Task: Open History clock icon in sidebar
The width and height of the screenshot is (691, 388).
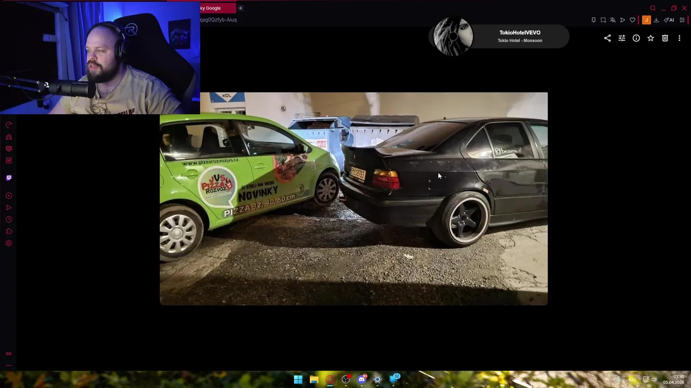Action: point(9,219)
